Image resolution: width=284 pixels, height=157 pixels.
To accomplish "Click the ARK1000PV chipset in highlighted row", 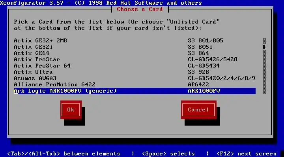I will point(204,91).
